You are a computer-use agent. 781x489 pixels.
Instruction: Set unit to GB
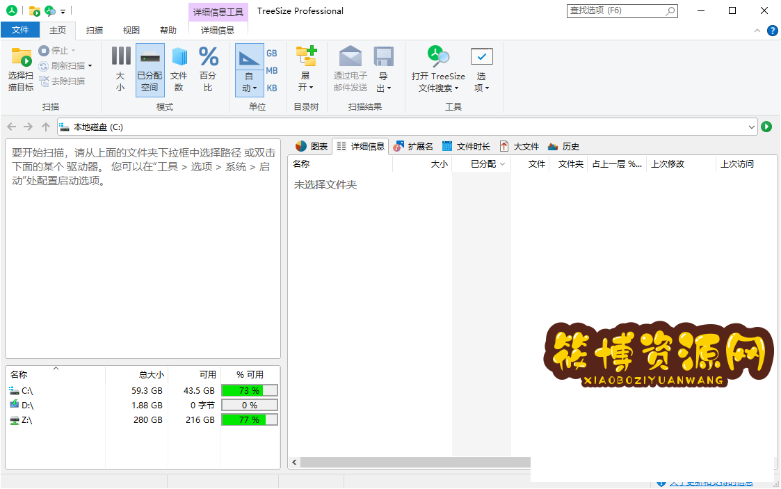271,54
